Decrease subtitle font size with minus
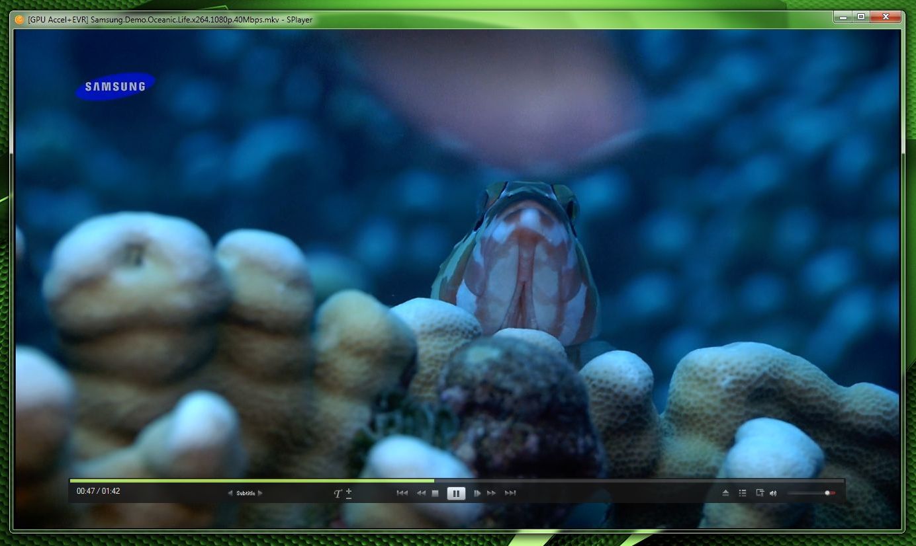 pyautogui.click(x=349, y=497)
